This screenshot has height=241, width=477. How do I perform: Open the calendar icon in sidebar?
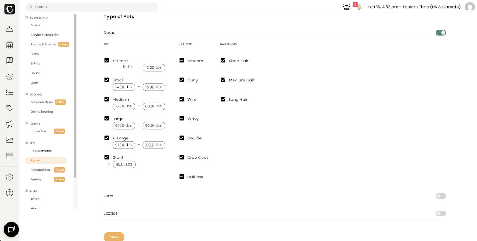point(10,45)
